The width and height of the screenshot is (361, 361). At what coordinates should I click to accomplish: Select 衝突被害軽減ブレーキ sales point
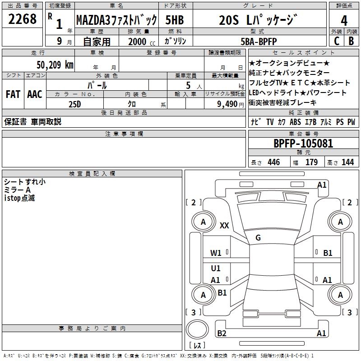(283, 102)
